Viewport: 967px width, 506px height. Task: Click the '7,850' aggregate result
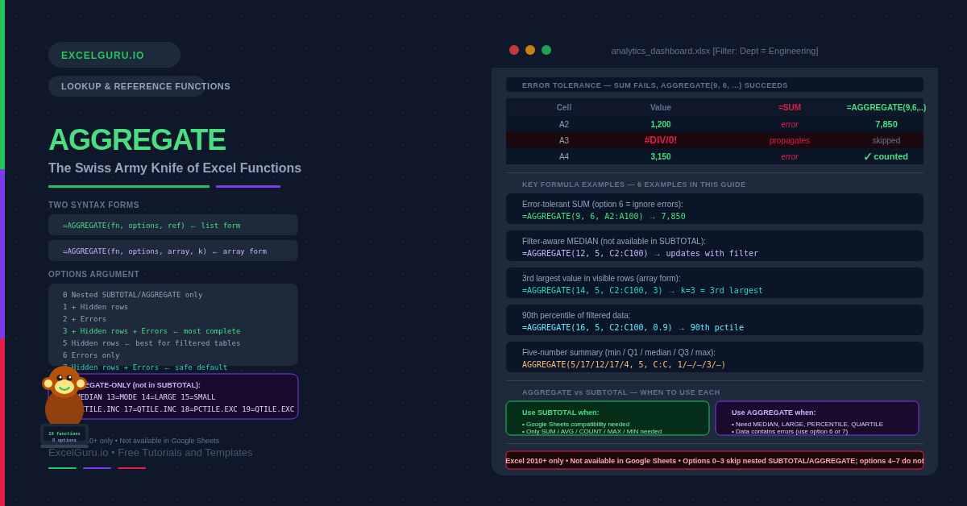tap(886, 124)
